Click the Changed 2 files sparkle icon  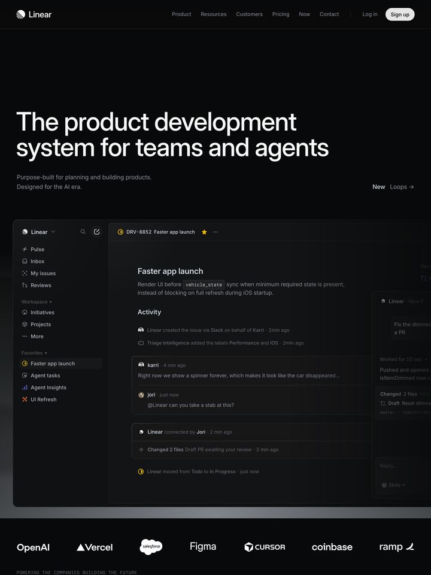click(x=141, y=450)
